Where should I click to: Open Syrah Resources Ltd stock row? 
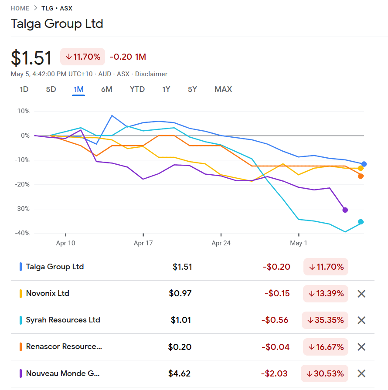tap(63, 320)
